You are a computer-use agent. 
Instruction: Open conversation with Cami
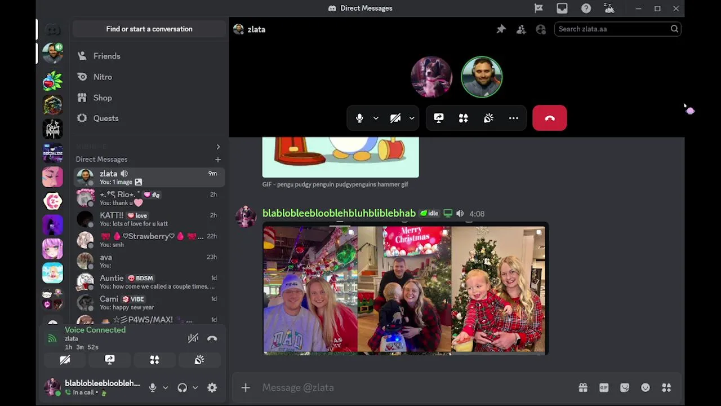(x=149, y=303)
